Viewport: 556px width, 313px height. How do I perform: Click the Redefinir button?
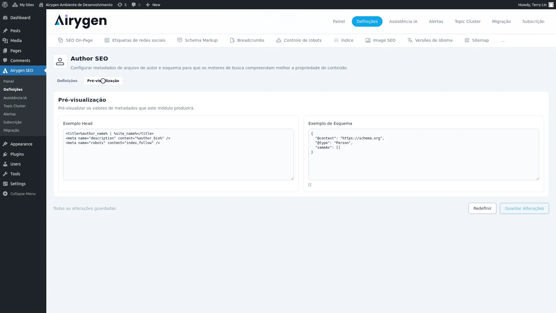click(482, 208)
